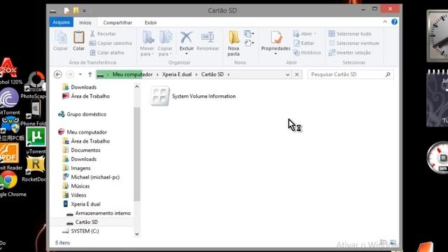
Task: Open Mover para dropdown button
Action: 147,43
